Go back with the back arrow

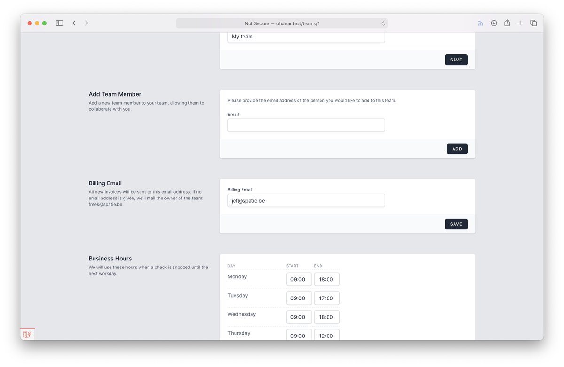(x=74, y=23)
